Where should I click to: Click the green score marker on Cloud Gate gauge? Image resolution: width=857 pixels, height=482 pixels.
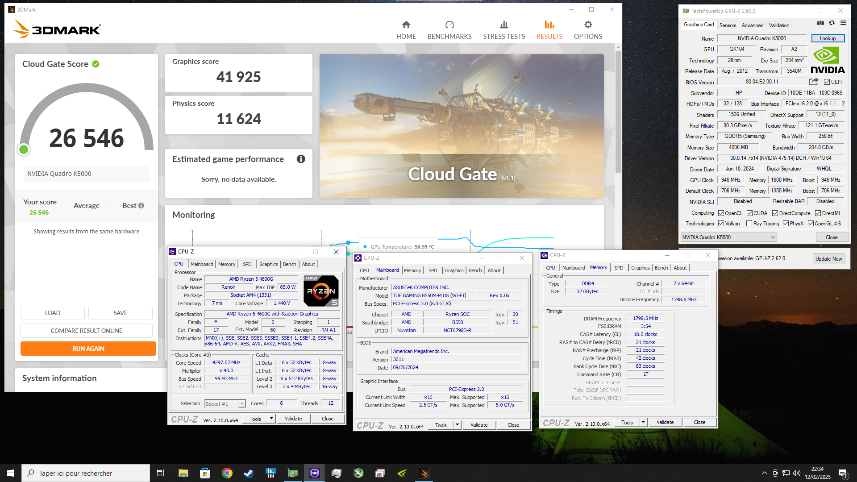24,150
